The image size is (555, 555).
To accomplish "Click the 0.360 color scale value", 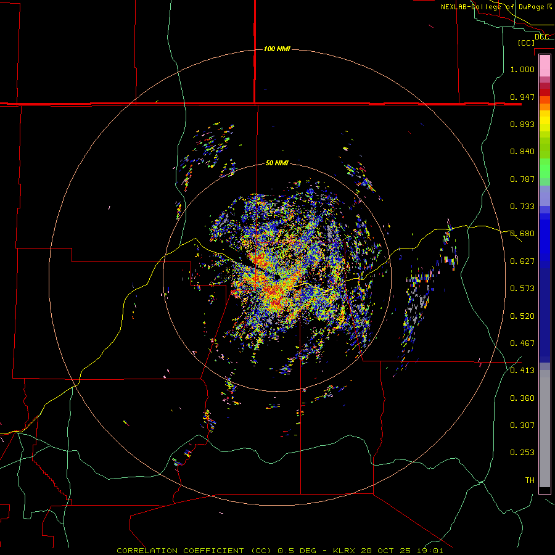I will pyautogui.click(x=522, y=398).
